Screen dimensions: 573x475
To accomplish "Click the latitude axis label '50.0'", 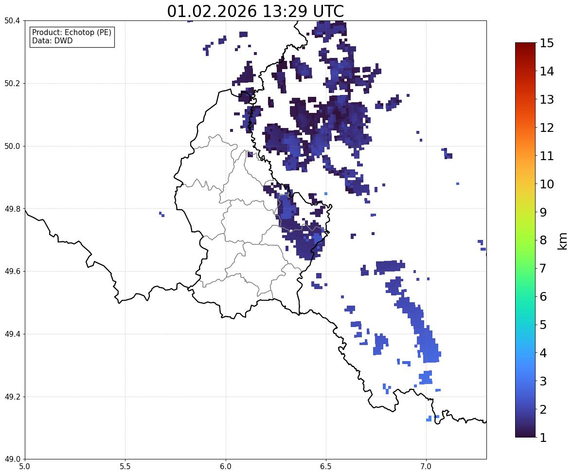I will pyautogui.click(x=12, y=146).
